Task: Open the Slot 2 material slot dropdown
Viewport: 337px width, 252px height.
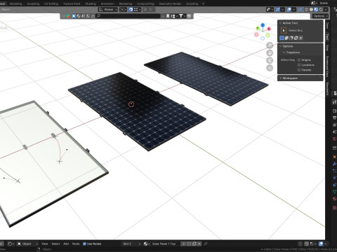Action: click(131, 244)
